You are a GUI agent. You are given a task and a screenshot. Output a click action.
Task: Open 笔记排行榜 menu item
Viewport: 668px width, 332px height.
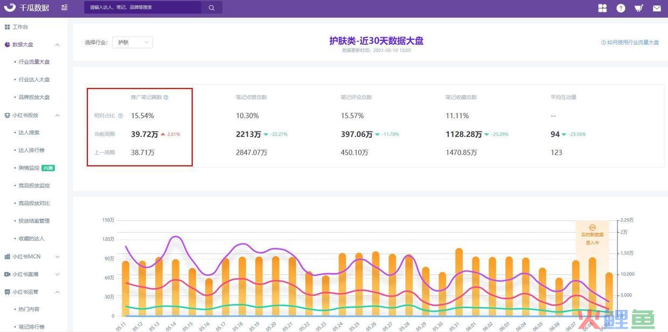31,327
